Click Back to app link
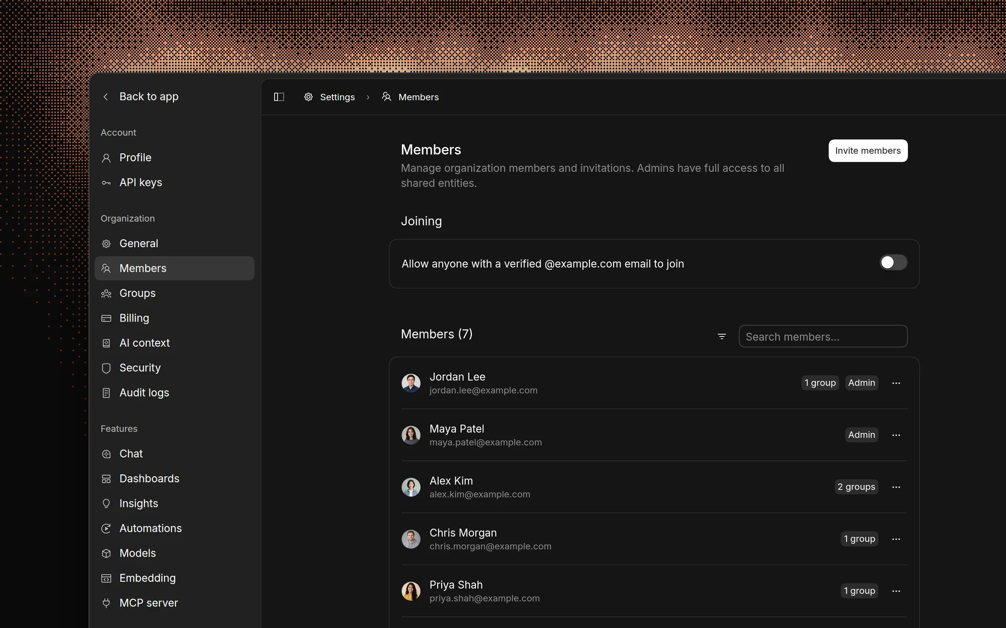 click(x=149, y=96)
